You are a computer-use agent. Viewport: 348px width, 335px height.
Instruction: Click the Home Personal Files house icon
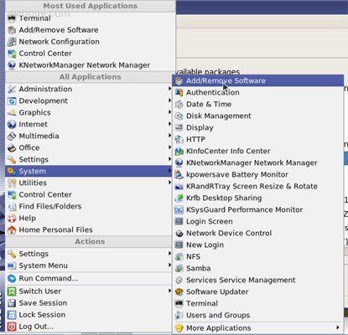(x=12, y=229)
